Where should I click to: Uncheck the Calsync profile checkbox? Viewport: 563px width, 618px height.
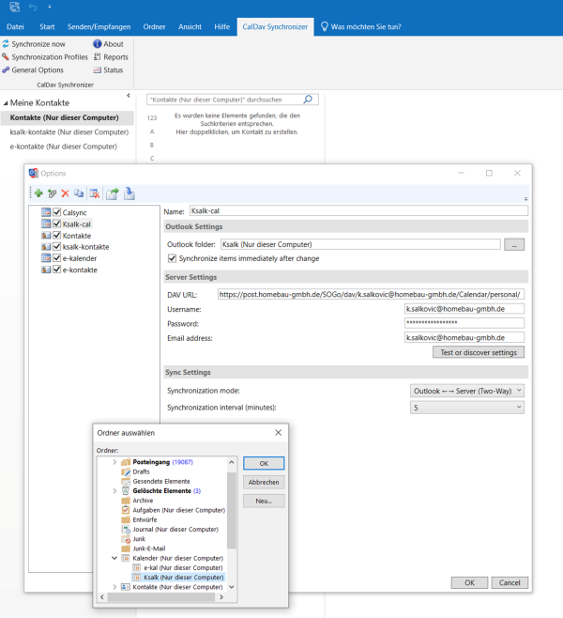[x=57, y=213]
